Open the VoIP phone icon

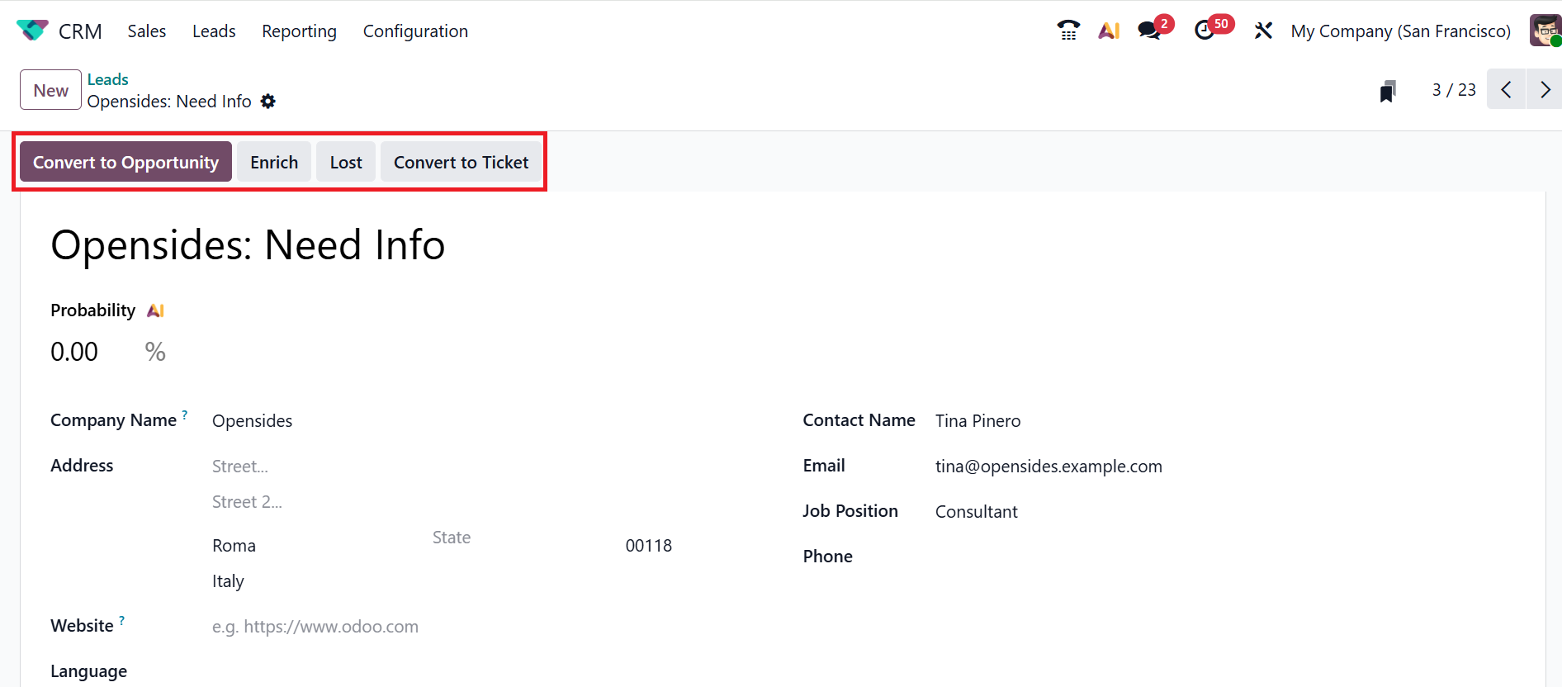pos(1068,31)
